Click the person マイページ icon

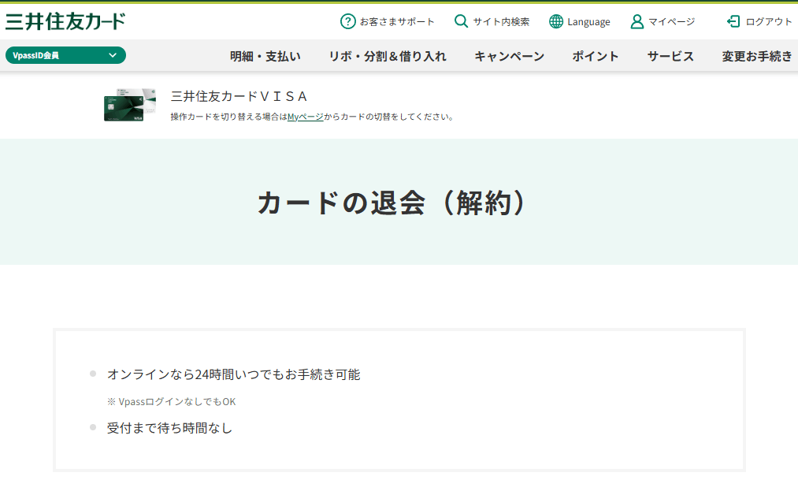tap(637, 21)
